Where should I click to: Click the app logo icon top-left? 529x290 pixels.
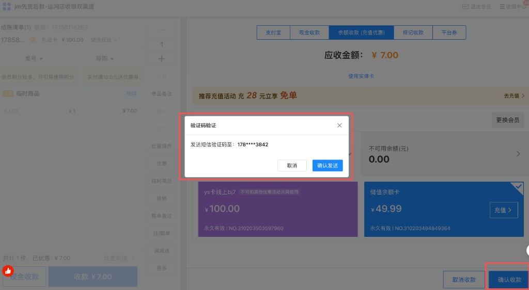coord(6,6)
